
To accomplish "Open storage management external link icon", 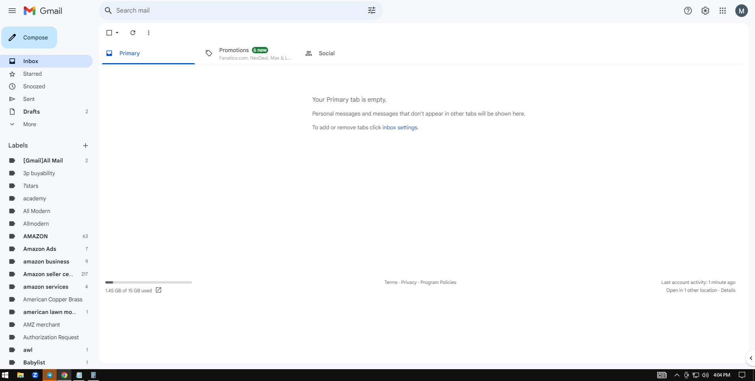I will [158, 290].
